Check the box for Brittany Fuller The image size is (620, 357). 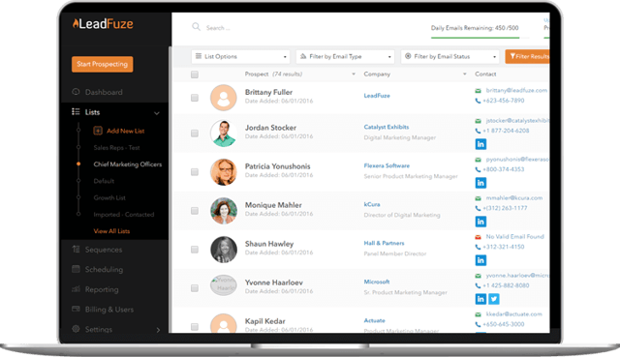[x=195, y=98]
